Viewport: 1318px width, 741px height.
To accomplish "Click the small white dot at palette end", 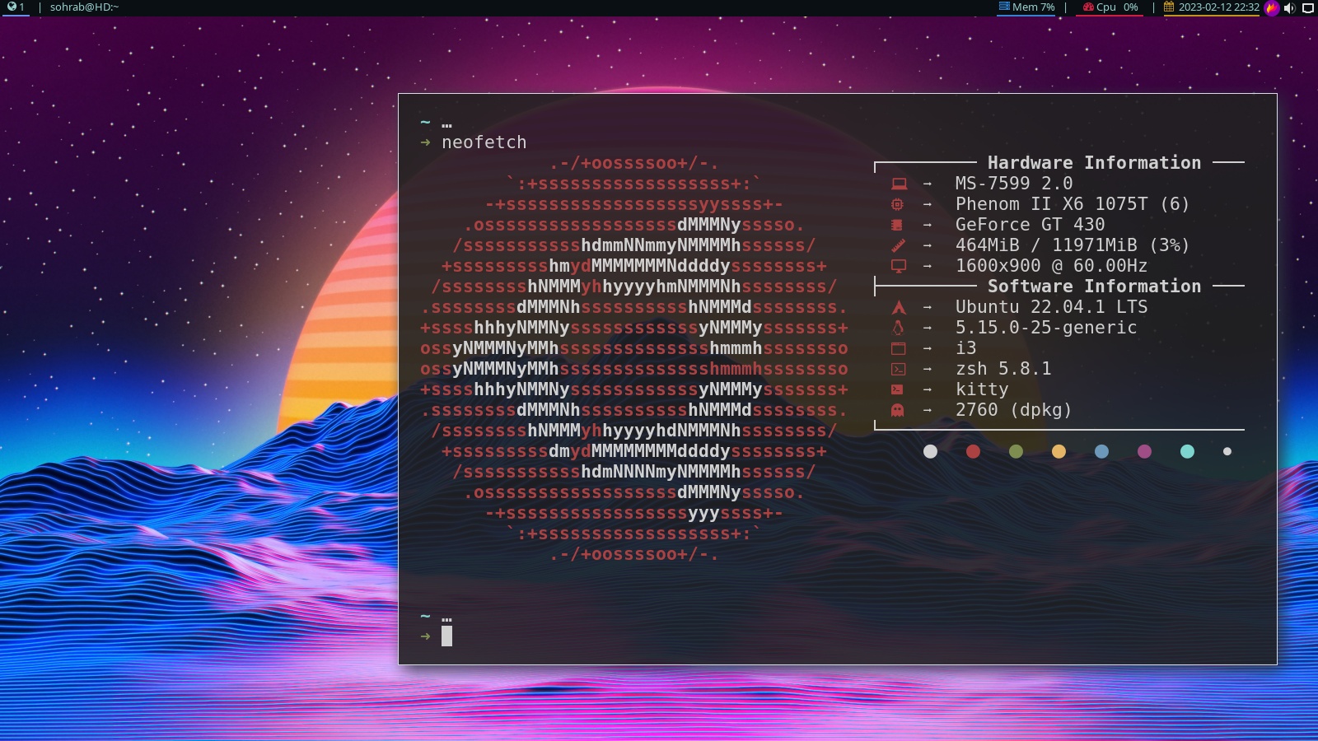I will click(x=1227, y=451).
